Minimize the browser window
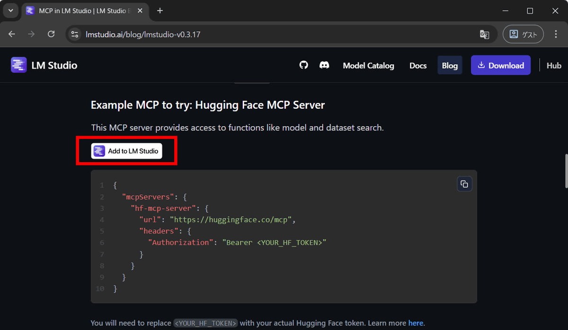 coord(505,10)
